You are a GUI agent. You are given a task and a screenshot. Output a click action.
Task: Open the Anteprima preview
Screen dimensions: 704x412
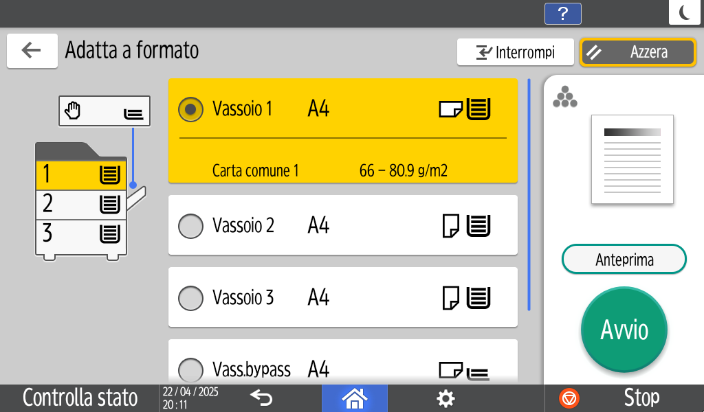click(x=624, y=259)
